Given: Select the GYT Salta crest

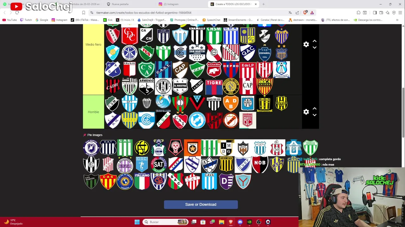Looking at the screenshot, I should pos(129,103).
